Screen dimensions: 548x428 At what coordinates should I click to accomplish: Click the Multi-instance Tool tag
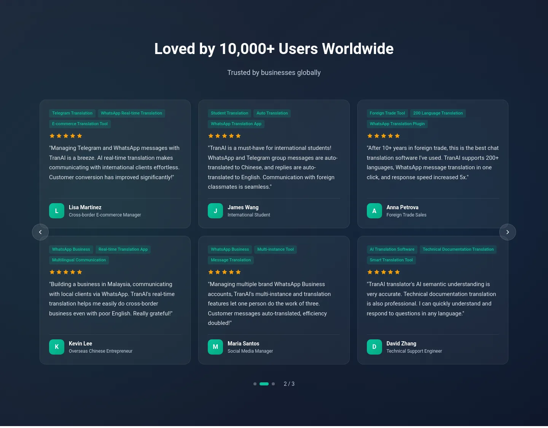tap(276, 250)
